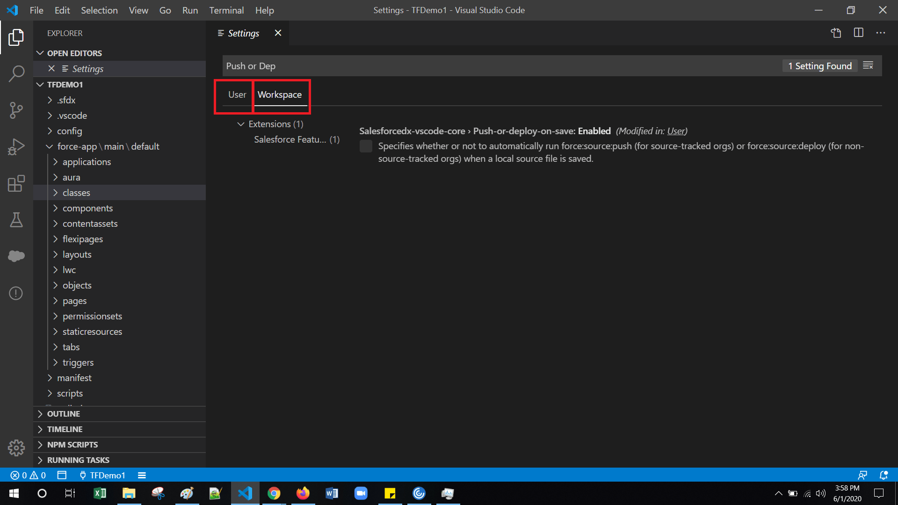The width and height of the screenshot is (898, 505).
Task: Split the Settings editor to the right
Action: coord(859,33)
